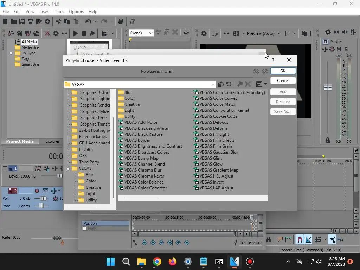This screenshot has width=360, height=270.
Task: Click the What's This help icon
Action: (x=132, y=21)
